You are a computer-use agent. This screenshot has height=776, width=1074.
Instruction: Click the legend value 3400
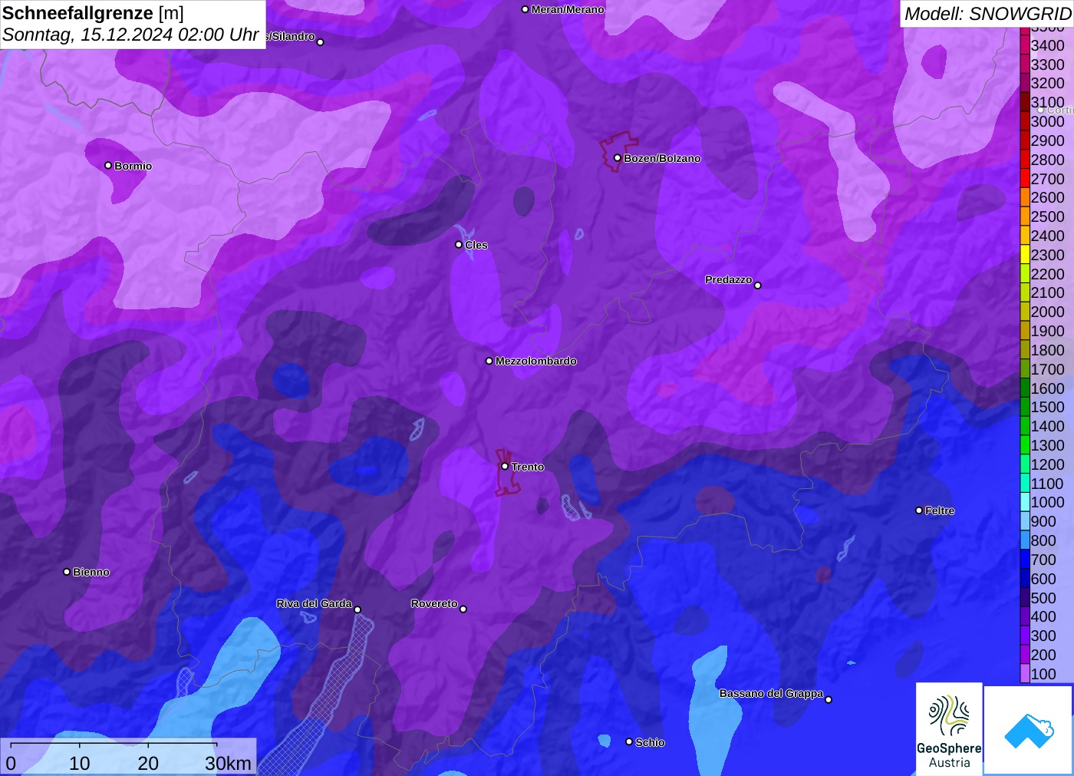point(1048,45)
